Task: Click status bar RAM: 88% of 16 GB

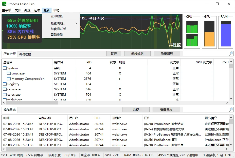Action: coord(139,155)
